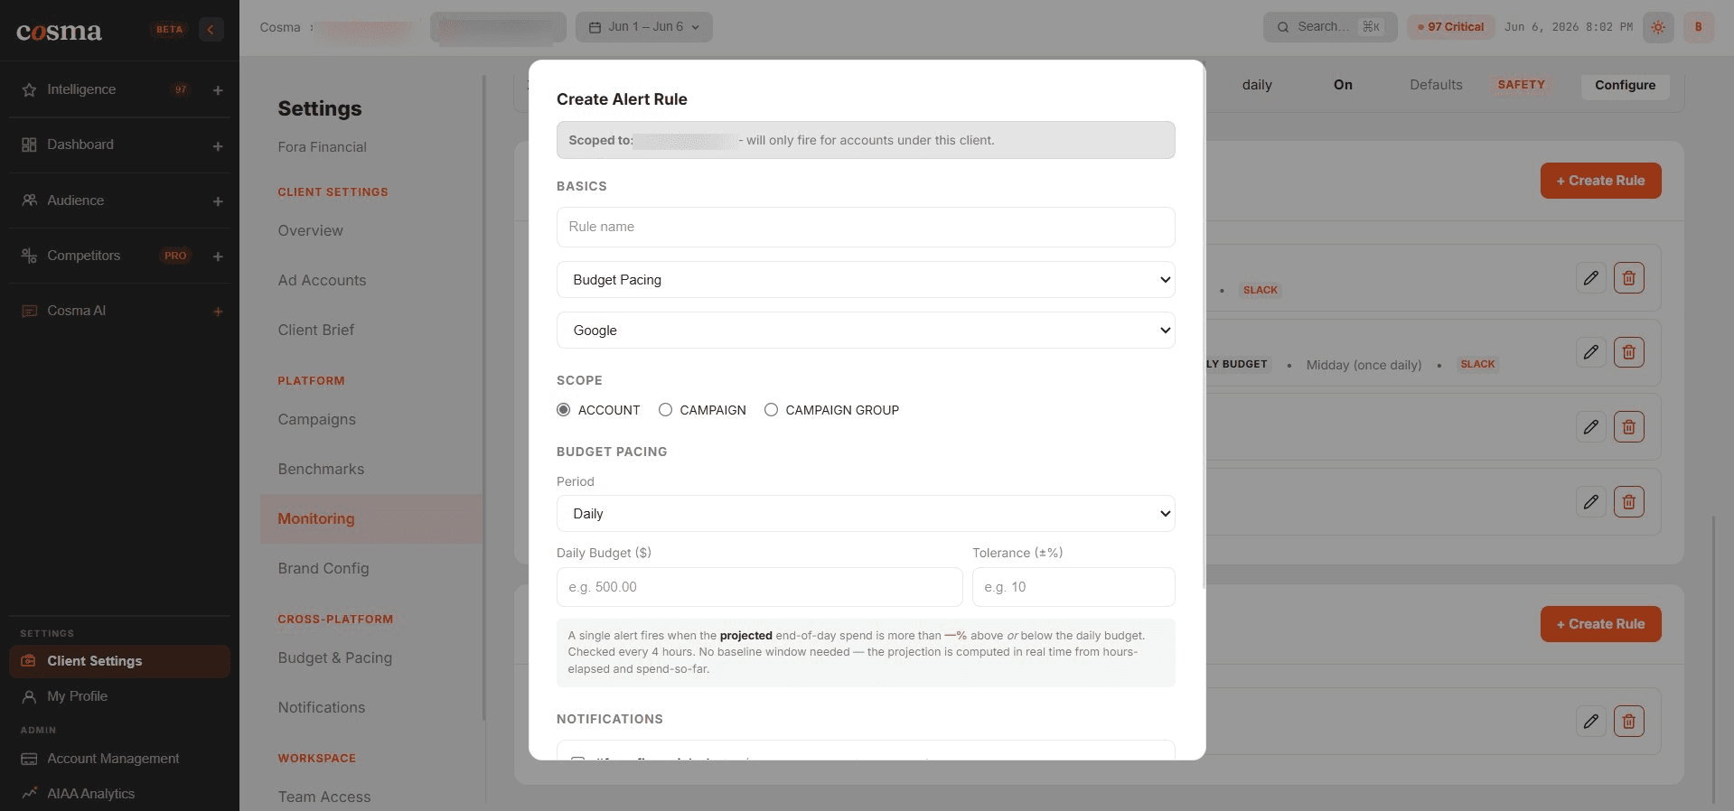Edit the rule with first SLACK tag
Image resolution: width=1734 pixels, height=811 pixels.
coord(1591,277)
